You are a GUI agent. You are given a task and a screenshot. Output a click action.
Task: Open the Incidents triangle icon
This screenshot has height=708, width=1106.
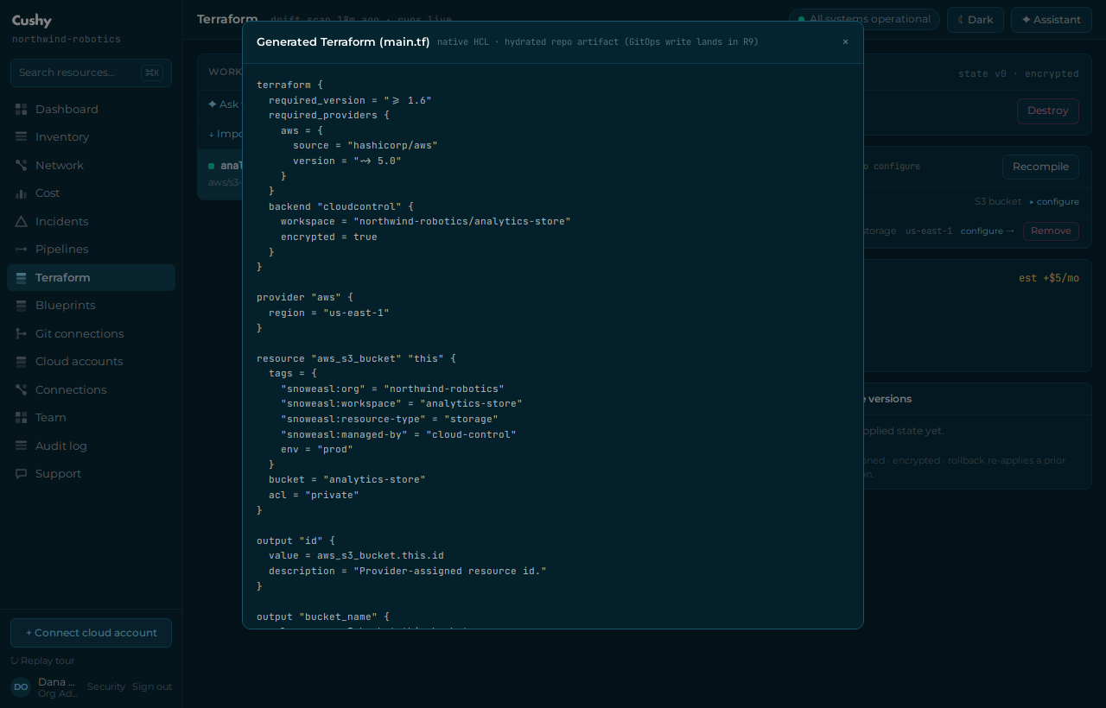coord(21,222)
